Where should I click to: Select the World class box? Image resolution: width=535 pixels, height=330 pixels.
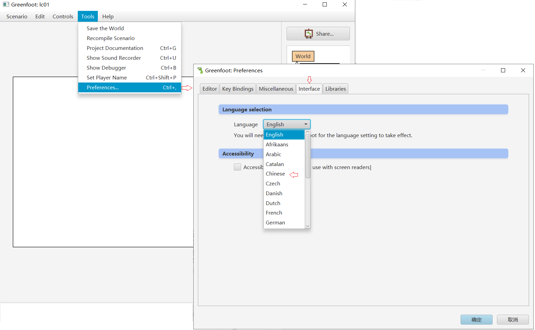[x=303, y=56]
